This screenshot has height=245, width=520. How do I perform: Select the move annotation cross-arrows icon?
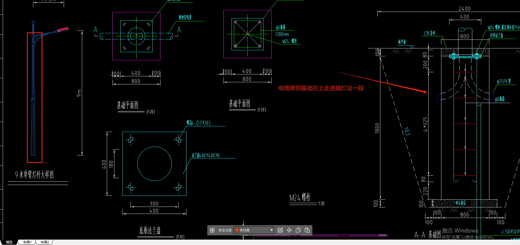coord(289,230)
